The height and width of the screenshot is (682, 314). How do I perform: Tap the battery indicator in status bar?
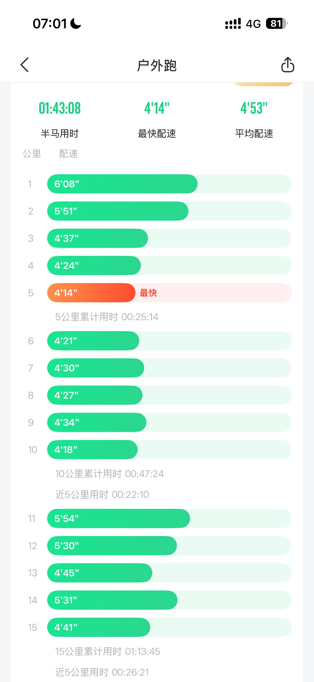point(276,24)
